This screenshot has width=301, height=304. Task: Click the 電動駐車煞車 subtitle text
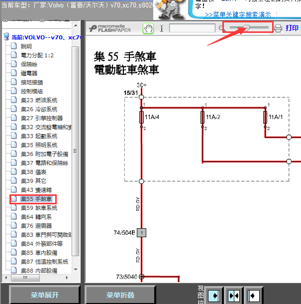click(x=126, y=70)
